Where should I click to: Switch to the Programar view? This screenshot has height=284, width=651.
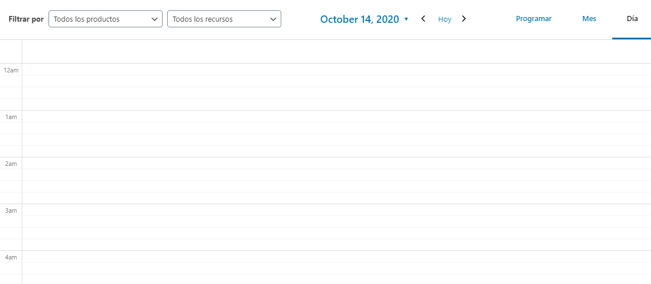533,19
